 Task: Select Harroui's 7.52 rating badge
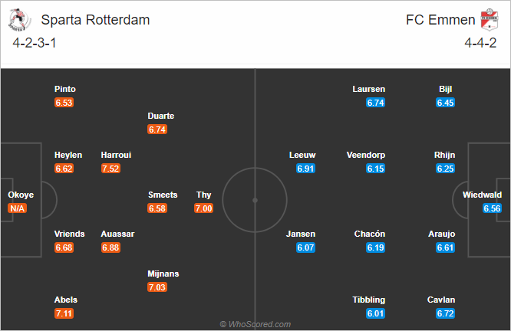110,169
